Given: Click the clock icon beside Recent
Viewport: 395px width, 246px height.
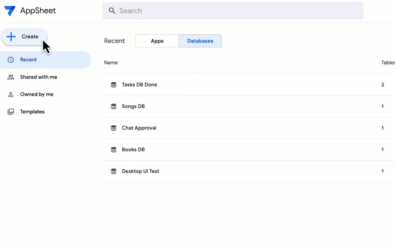Looking at the screenshot, I should 11,60.
